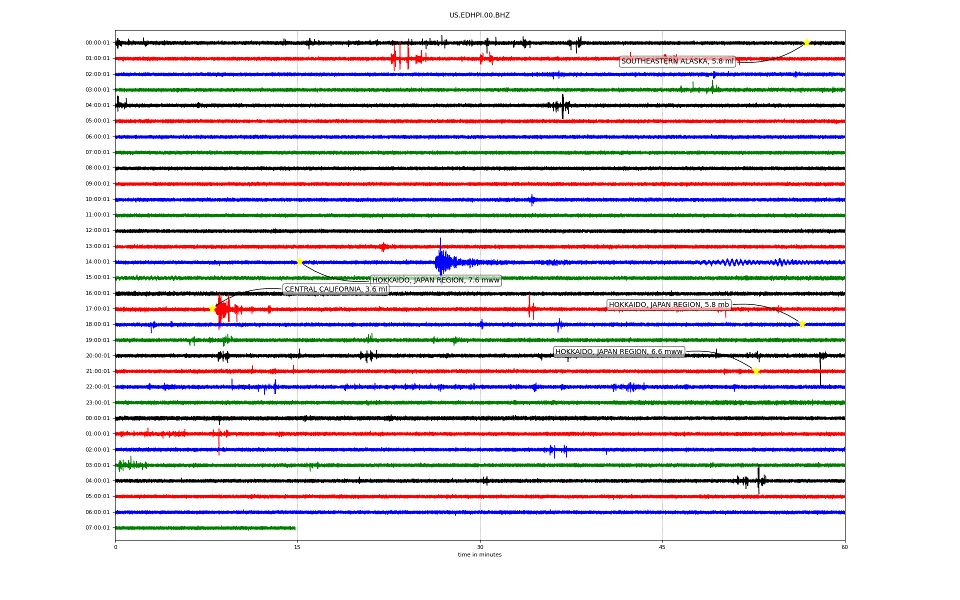Click the 45 minute tick label

pyautogui.click(x=662, y=547)
